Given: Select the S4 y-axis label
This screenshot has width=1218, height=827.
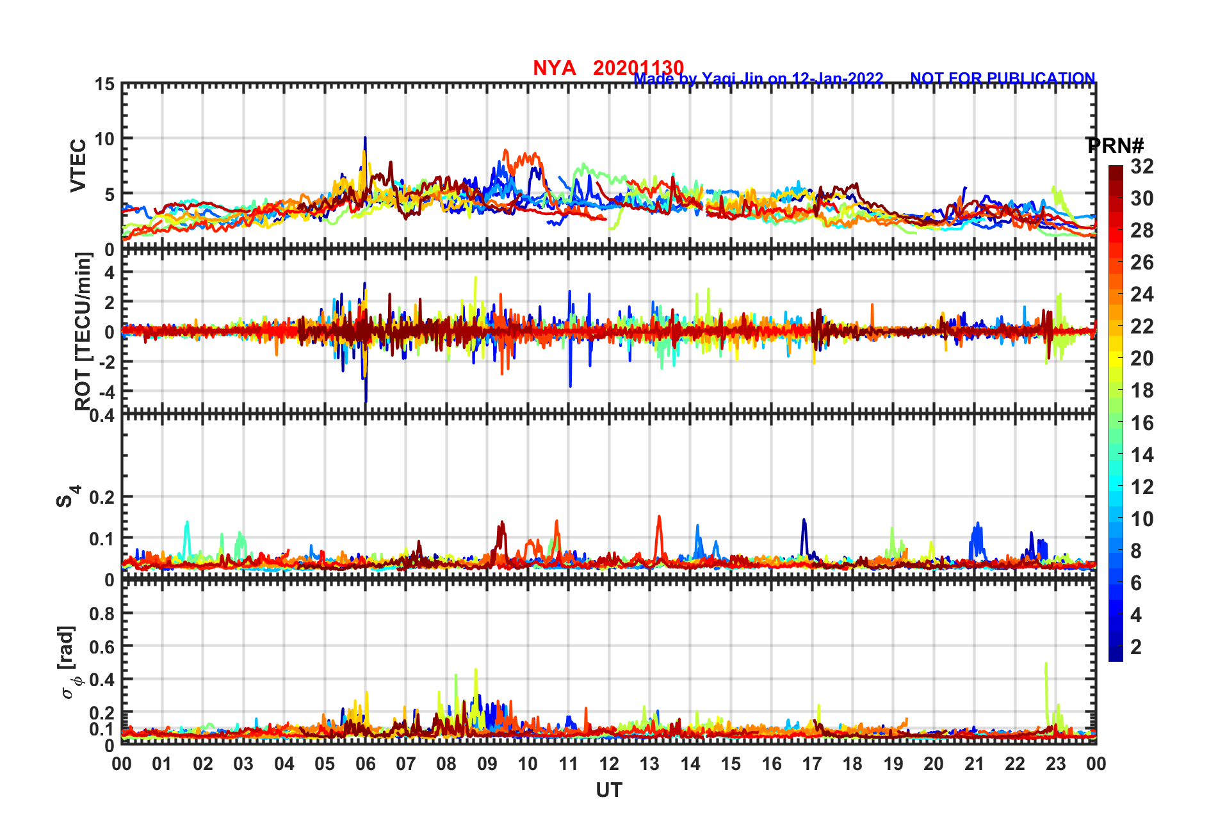Looking at the screenshot, I should click(x=67, y=496).
